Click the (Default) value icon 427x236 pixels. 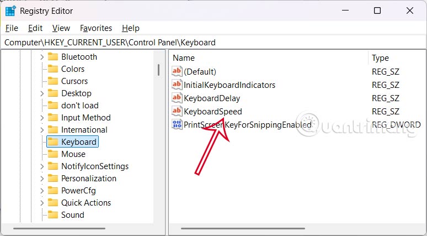(177, 71)
